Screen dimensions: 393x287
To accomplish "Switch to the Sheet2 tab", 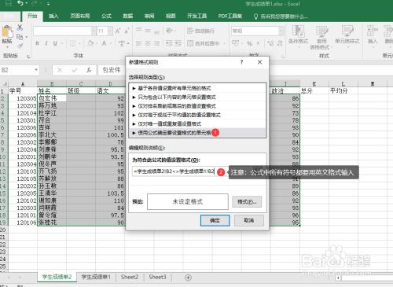I will coord(130,277).
